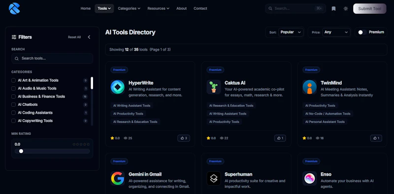Click the min rating slider handle
Image resolution: width=394 pixels, height=194 pixels.
[x=21, y=151]
